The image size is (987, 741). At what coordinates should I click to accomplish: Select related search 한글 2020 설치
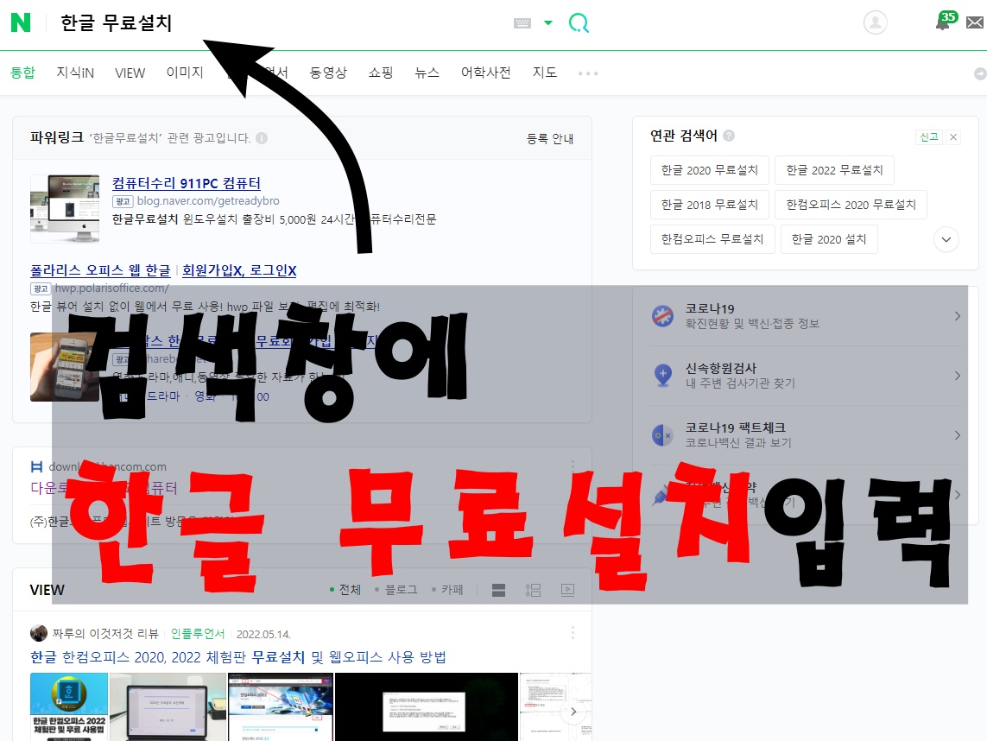pos(829,239)
